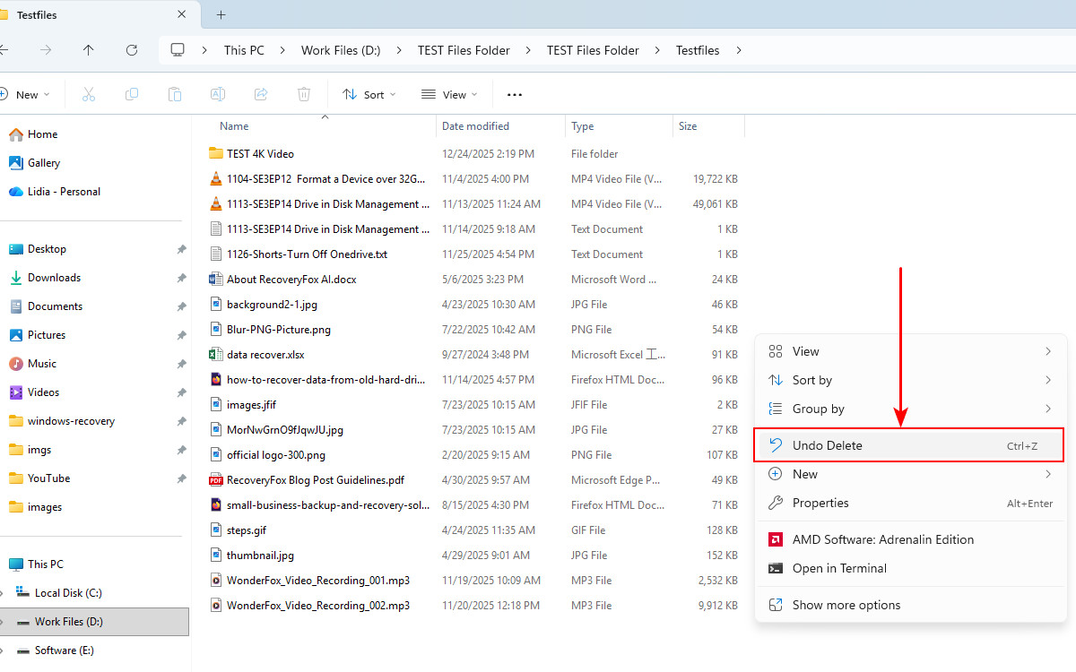Click the Delete trash icon in the toolbar
This screenshot has height=672, width=1076.
point(303,93)
